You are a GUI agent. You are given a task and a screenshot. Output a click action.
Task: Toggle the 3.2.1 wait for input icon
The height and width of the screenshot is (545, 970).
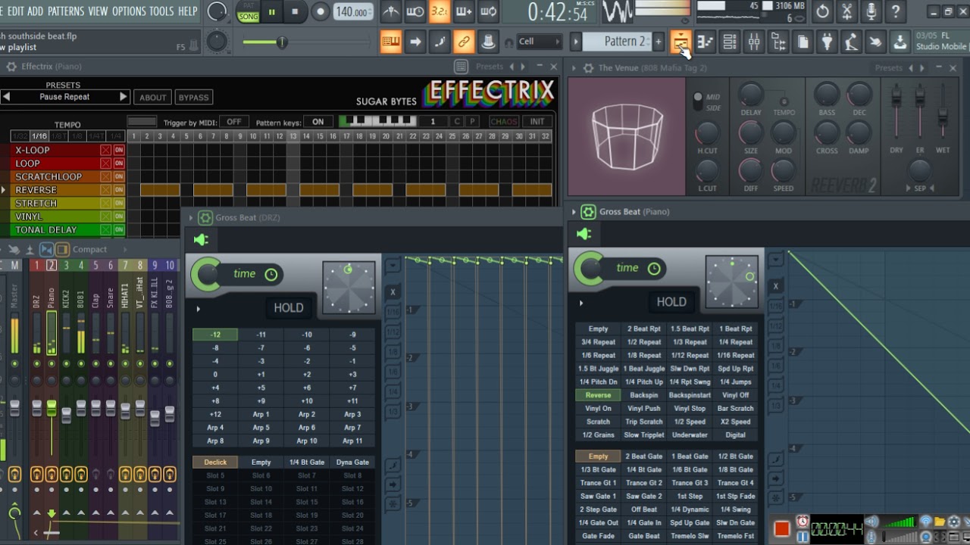(439, 11)
